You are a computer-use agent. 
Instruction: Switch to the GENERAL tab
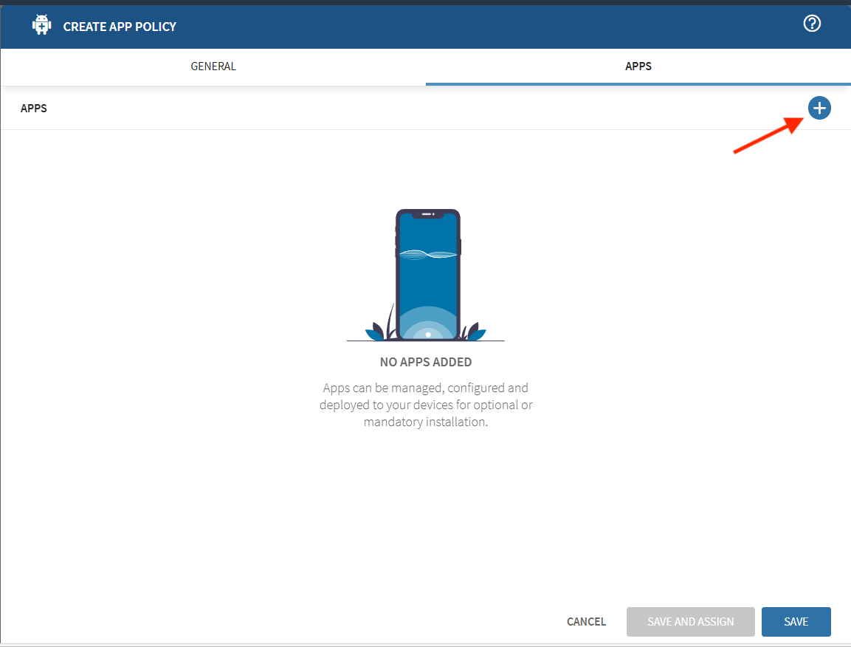[213, 66]
